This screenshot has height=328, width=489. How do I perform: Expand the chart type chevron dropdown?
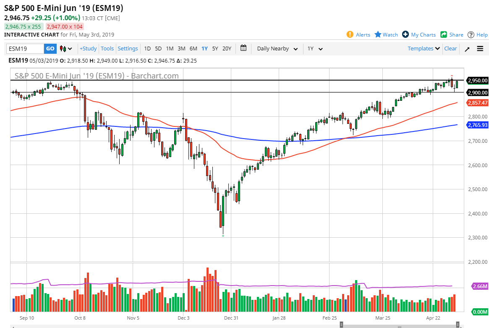click(70, 49)
